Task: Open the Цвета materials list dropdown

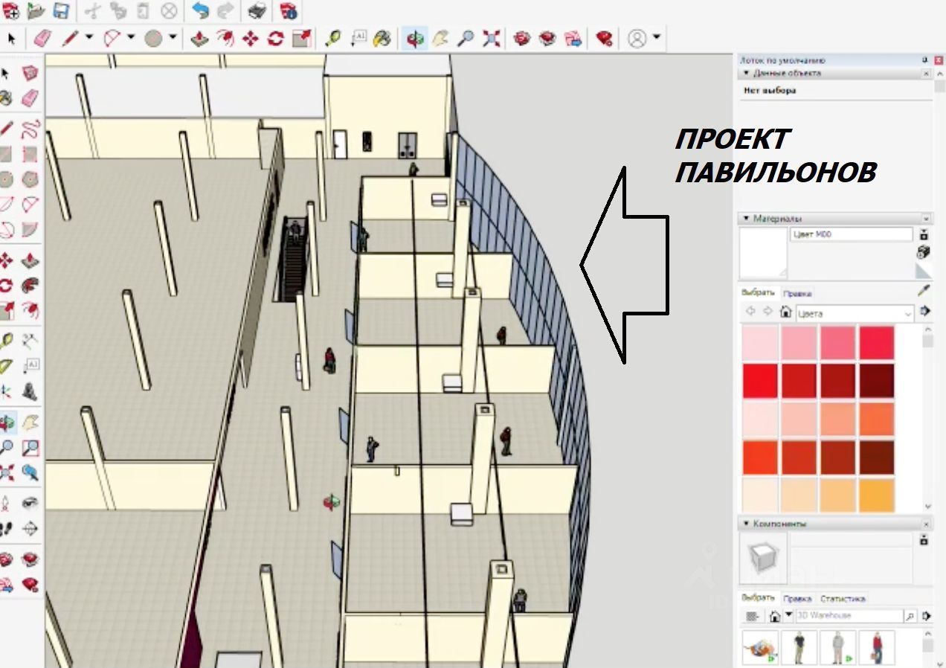Action: 907,314
